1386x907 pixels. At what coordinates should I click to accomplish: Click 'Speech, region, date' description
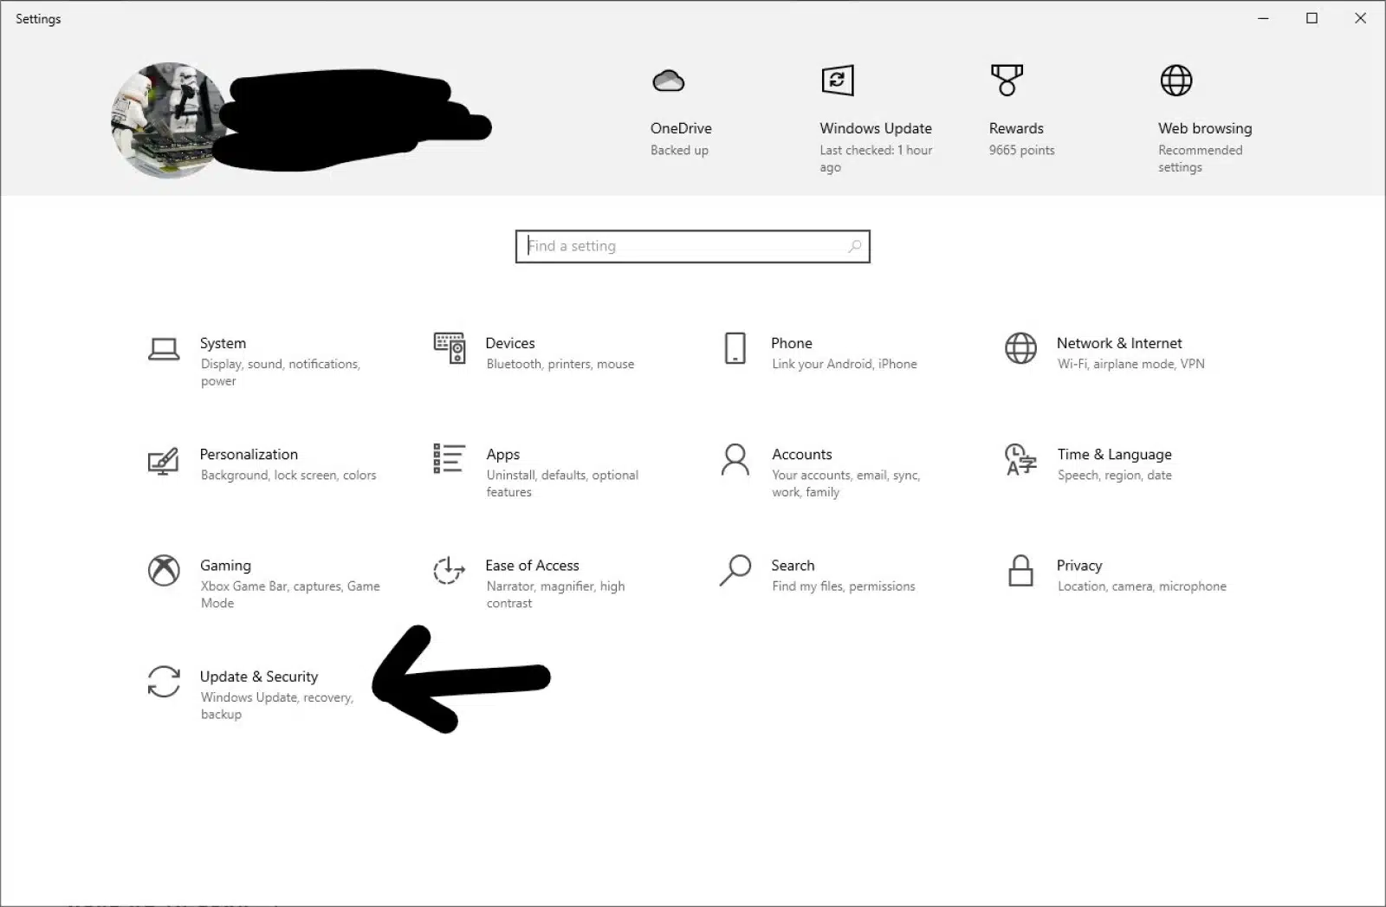click(x=1114, y=476)
